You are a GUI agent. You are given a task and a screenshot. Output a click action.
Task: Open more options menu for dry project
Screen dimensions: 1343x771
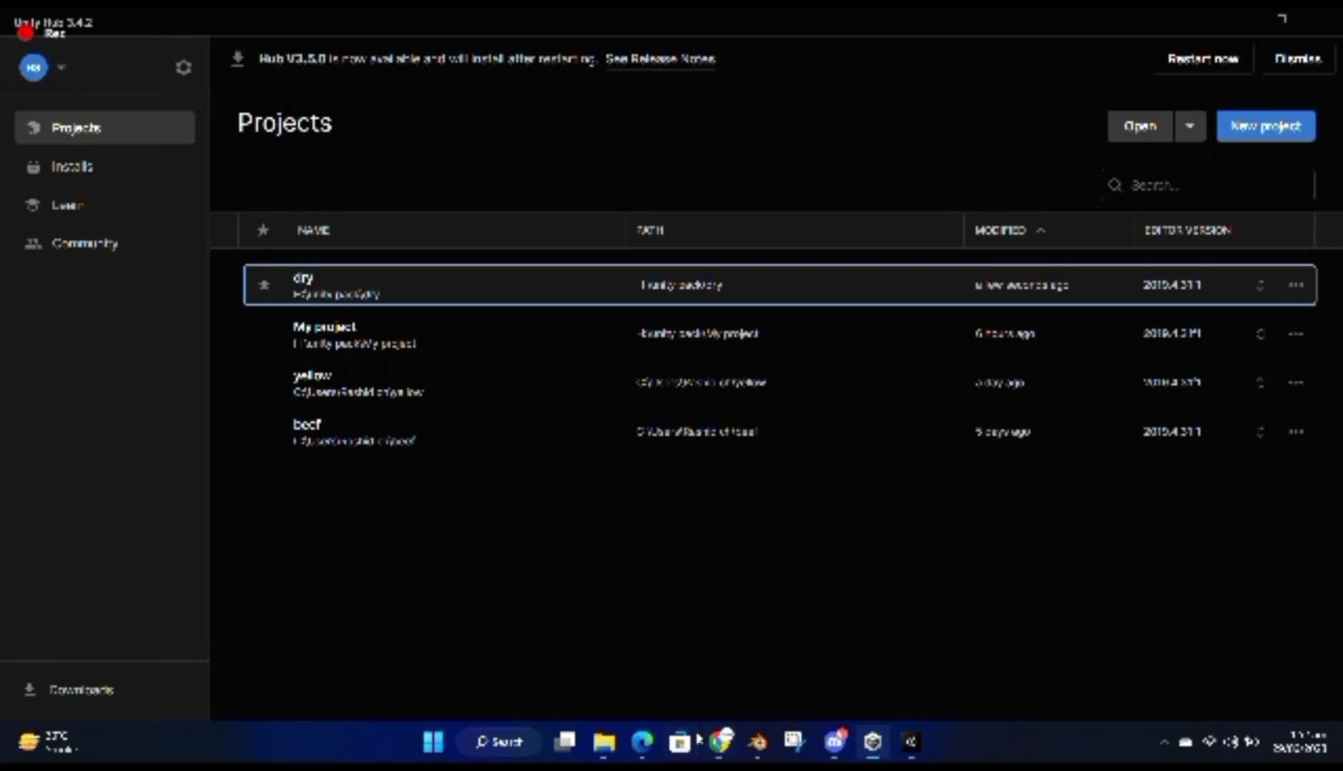(x=1296, y=285)
